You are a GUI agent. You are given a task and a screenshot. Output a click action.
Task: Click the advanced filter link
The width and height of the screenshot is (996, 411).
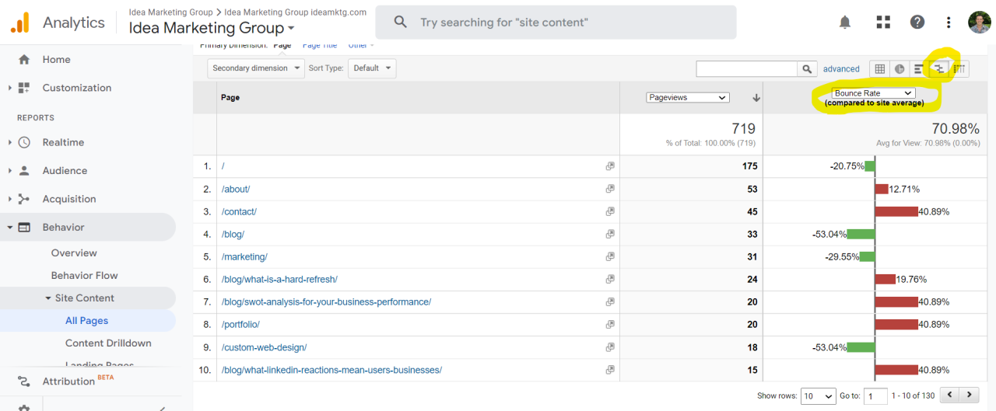[841, 69]
